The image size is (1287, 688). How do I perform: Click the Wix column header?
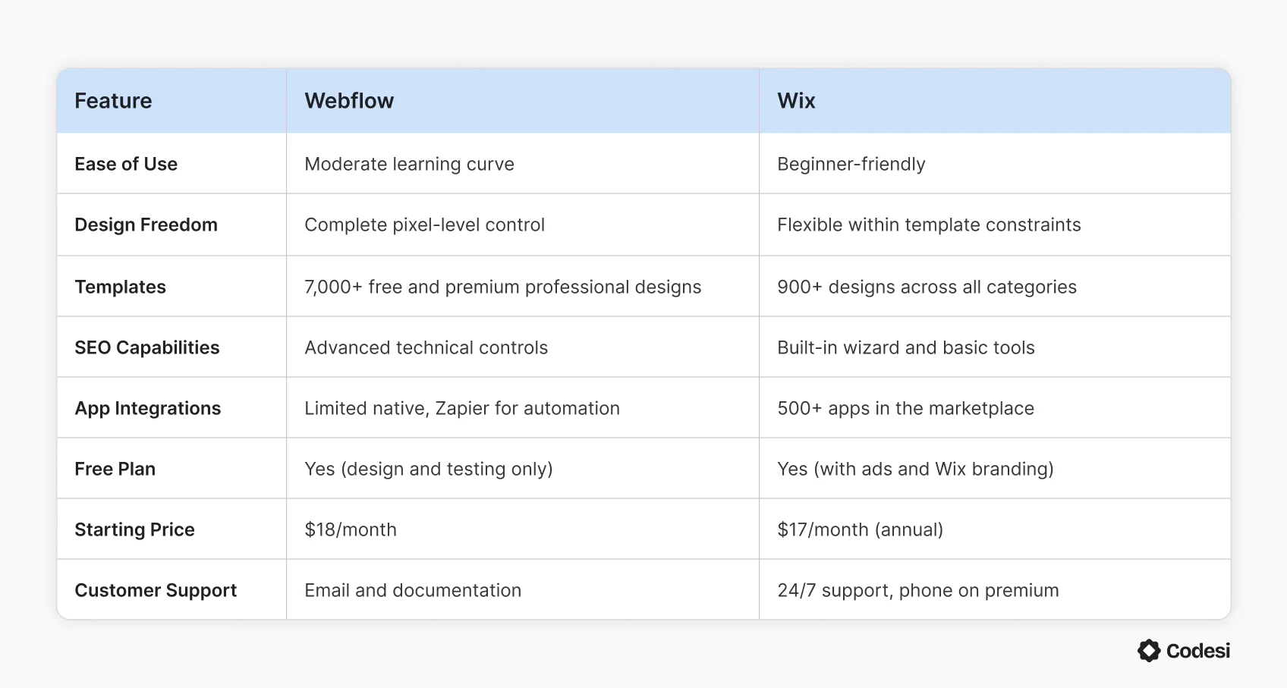(x=796, y=101)
